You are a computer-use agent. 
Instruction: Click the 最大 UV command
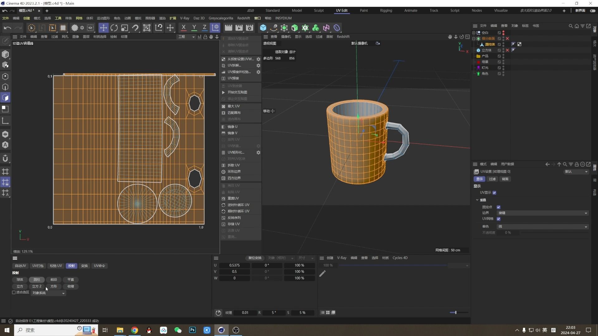(x=234, y=106)
